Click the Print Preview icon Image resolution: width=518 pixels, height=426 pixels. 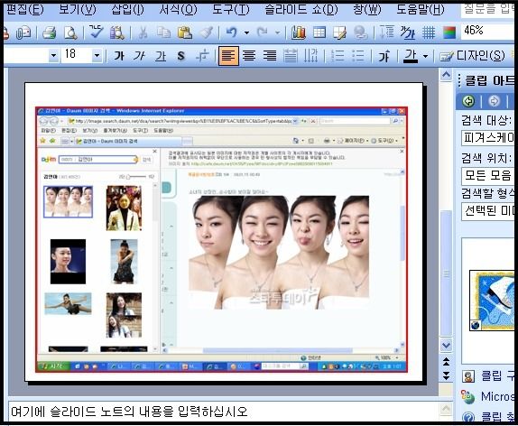pos(70,32)
